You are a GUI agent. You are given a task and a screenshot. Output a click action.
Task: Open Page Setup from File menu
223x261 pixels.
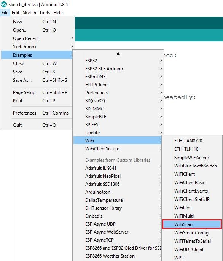click(37, 92)
